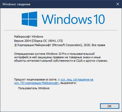Click the copyright © symbol
The width and height of the screenshot is (122, 112).
[15, 45]
